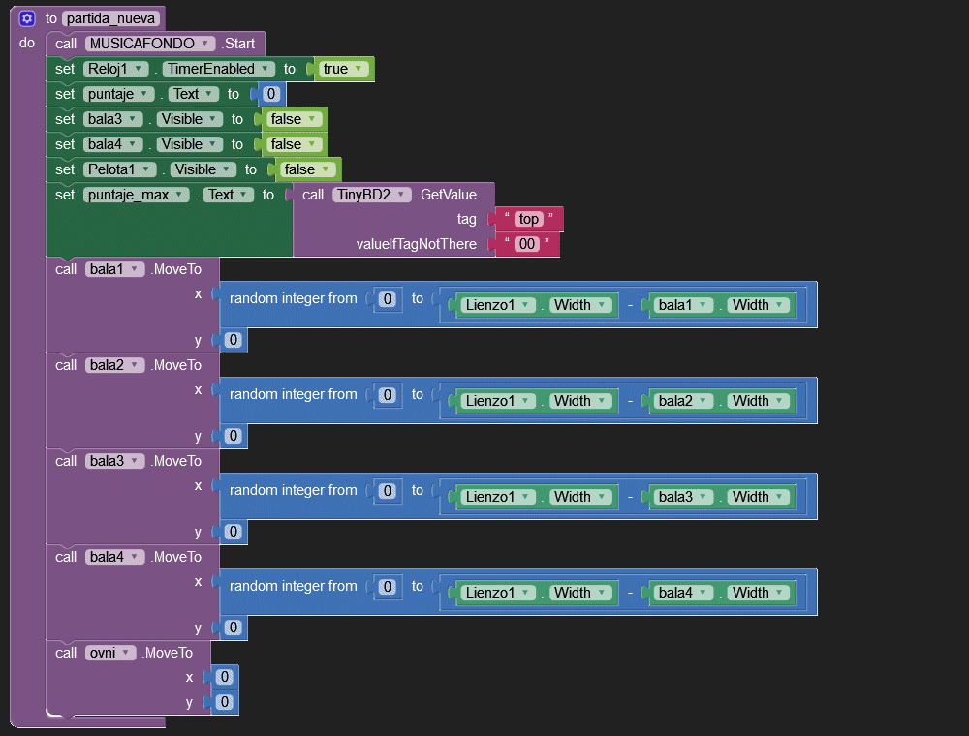The width and height of the screenshot is (969, 736).
Task: Click the gear mutator icon on partida_nueva procedure
Action: pyautogui.click(x=27, y=18)
